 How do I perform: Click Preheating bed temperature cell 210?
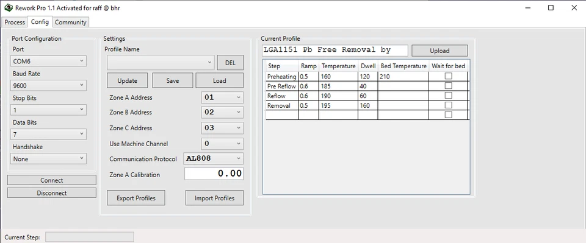pyautogui.click(x=403, y=76)
